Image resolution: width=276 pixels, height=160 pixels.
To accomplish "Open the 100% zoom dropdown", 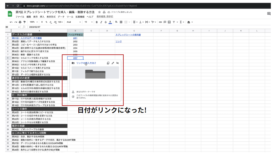I will [34, 22].
